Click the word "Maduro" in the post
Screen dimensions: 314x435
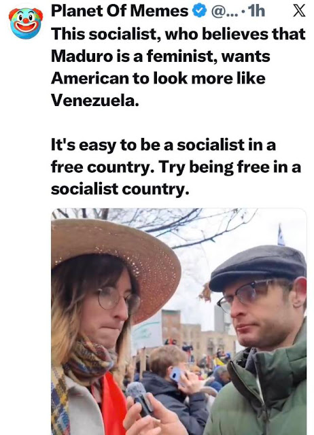[x=82, y=56]
